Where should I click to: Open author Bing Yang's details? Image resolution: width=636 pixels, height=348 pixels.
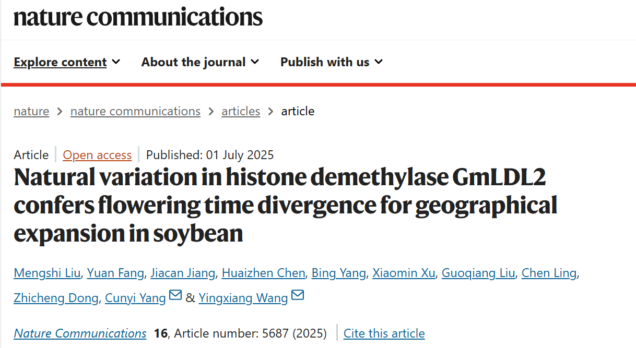338,273
